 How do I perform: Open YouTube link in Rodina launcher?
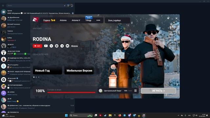point(46,46)
